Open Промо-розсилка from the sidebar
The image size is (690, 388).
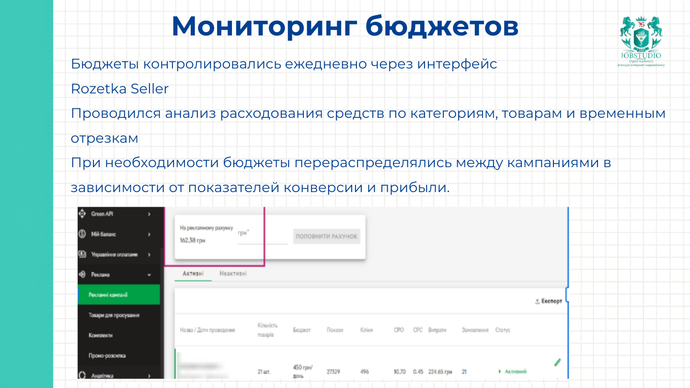[108, 354]
